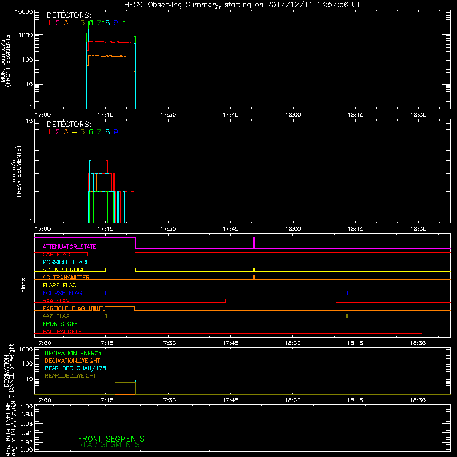
Task: Click the REAR_DEC_CHAN/128 legend entry
Action: coord(75,368)
